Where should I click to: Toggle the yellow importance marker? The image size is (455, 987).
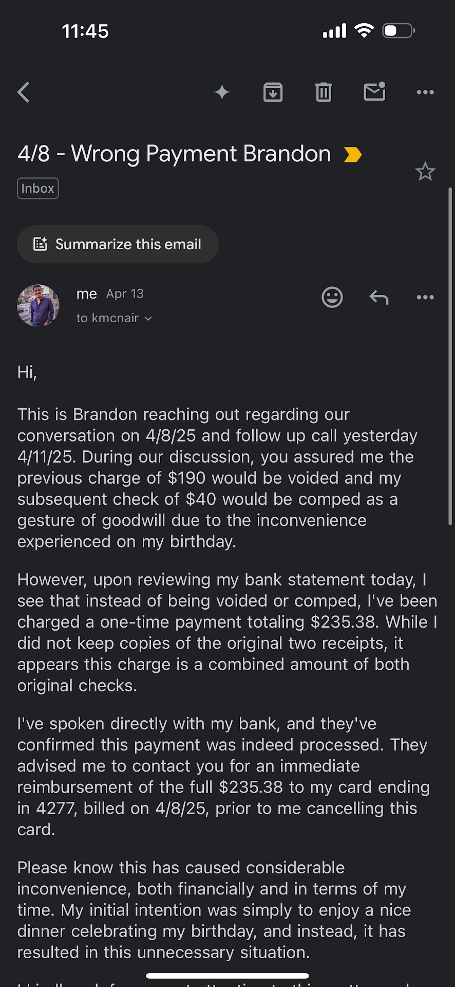click(x=353, y=155)
